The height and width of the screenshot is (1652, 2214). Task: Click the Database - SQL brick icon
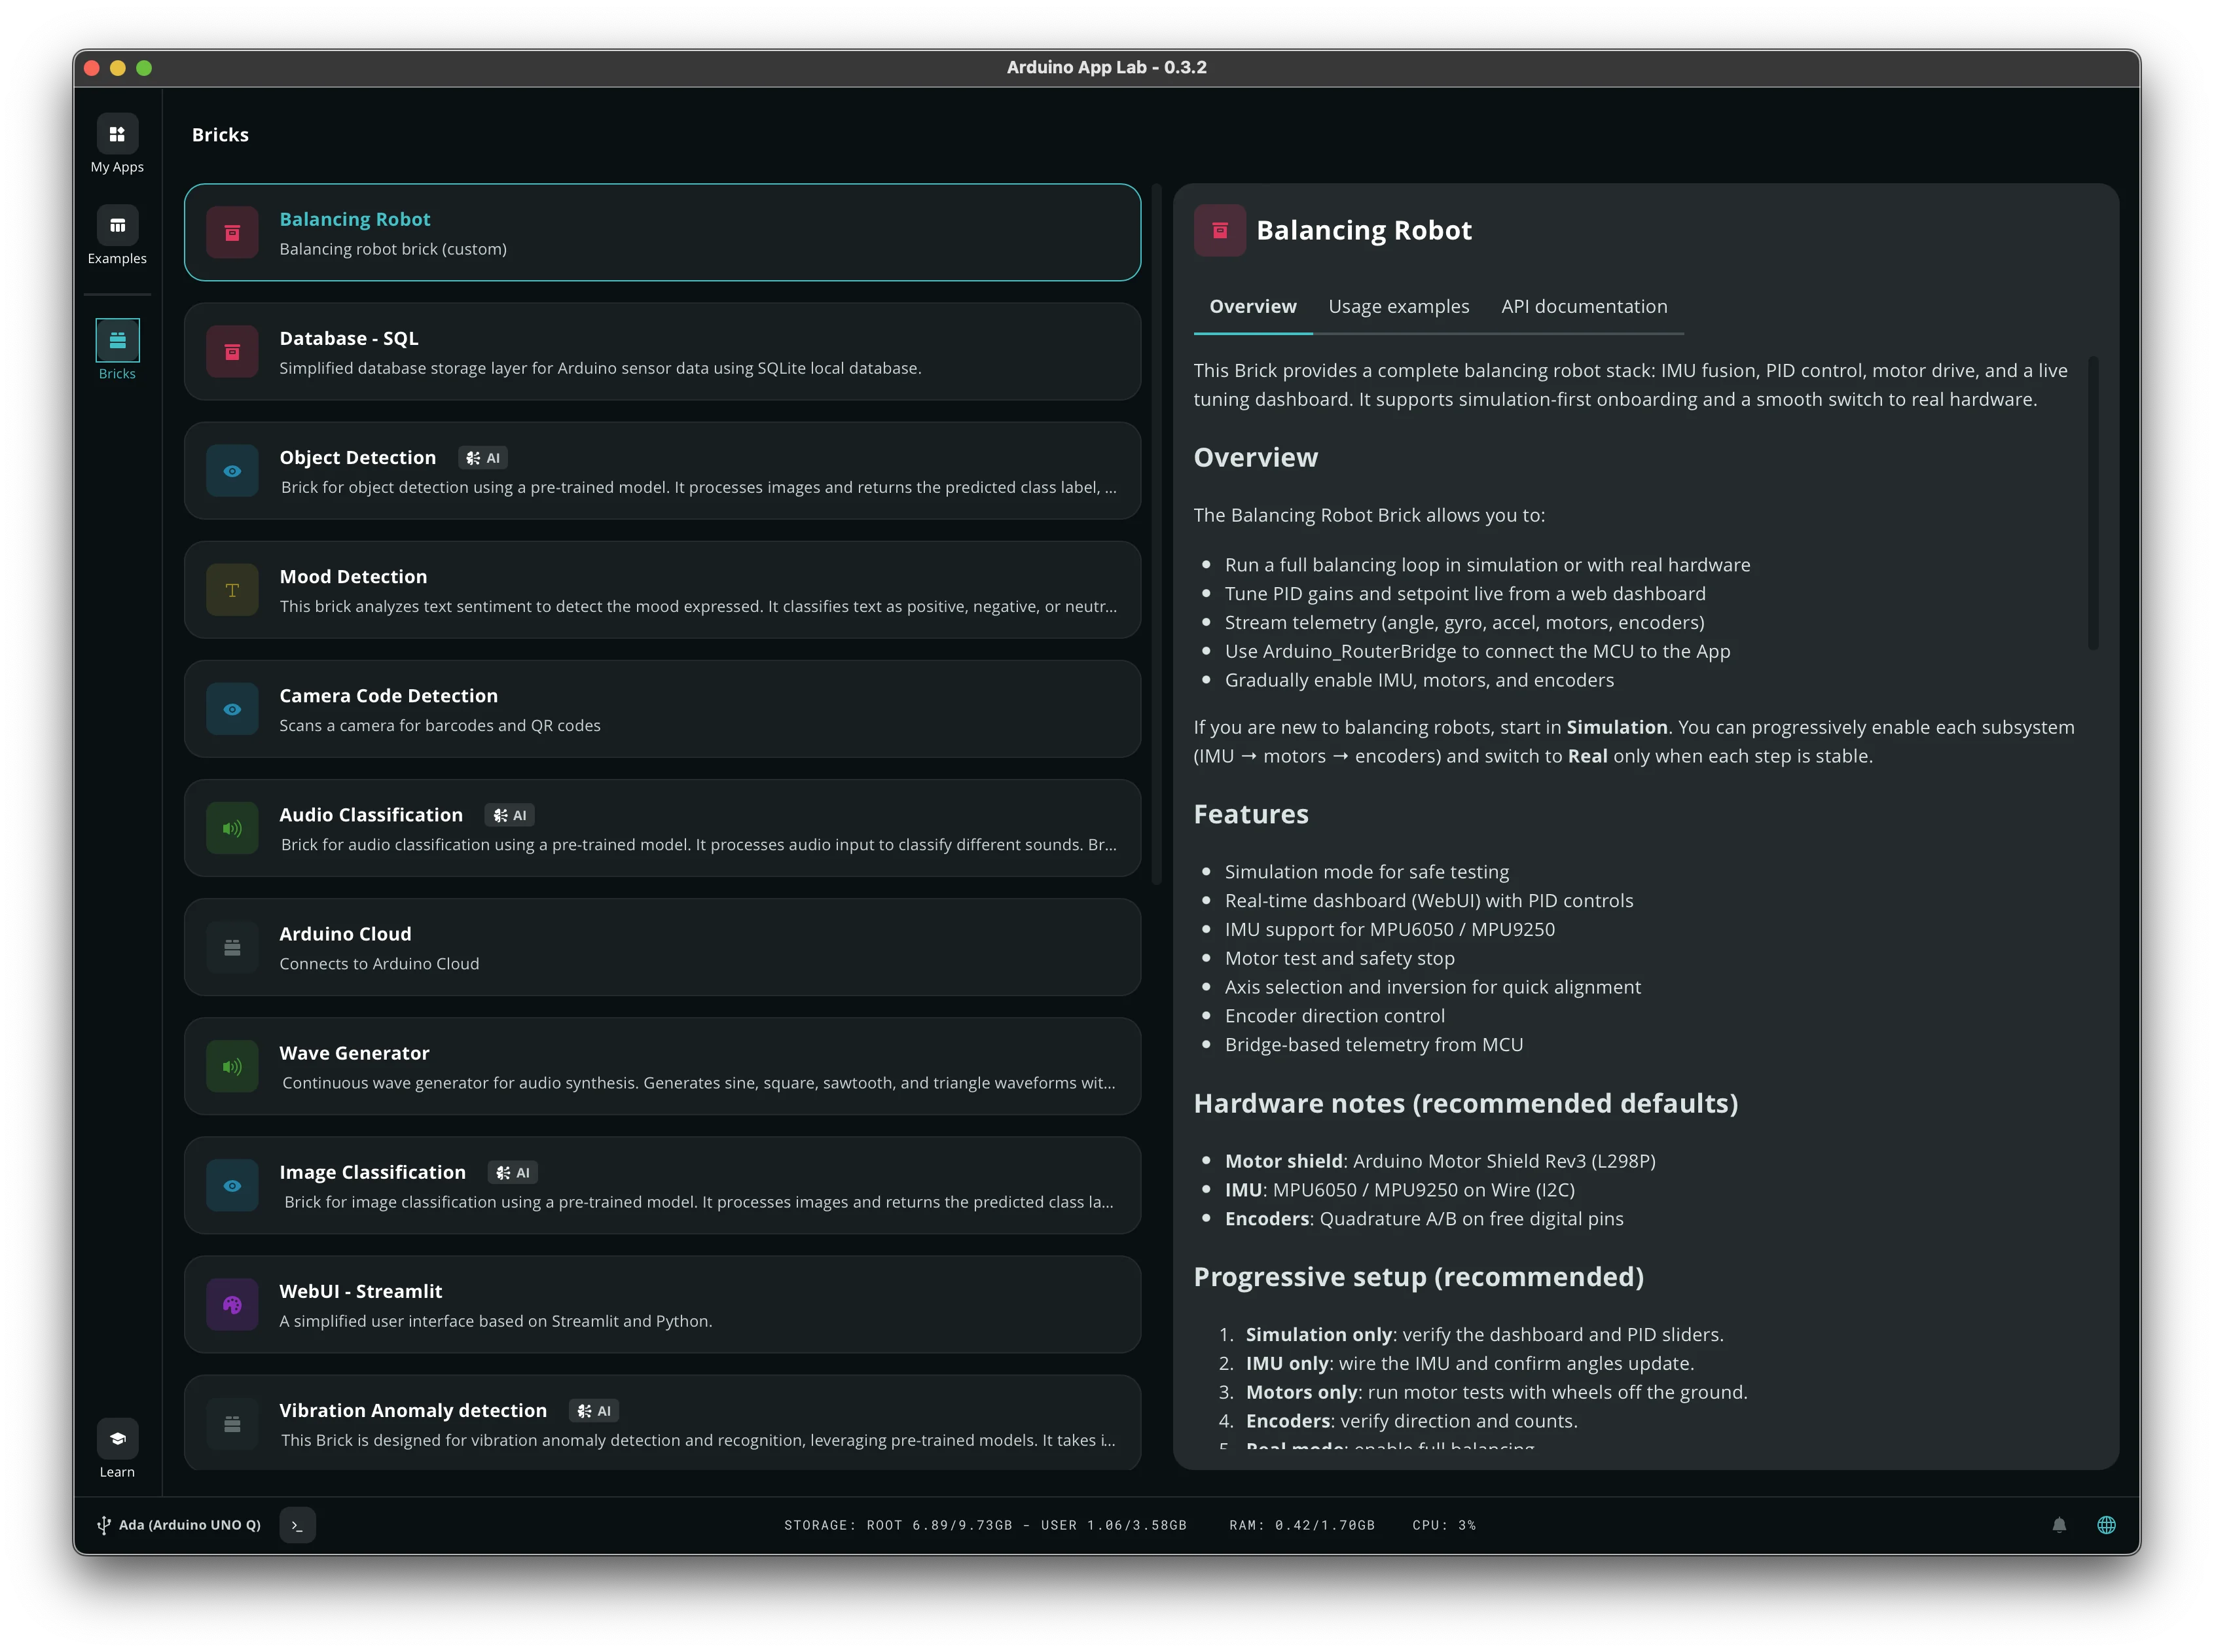click(x=232, y=352)
